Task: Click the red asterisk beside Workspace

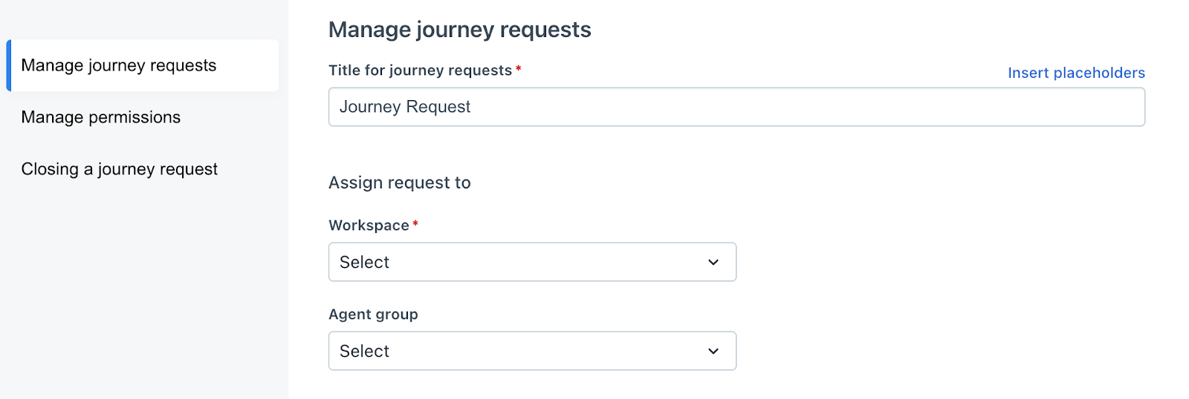Action: pyautogui.click(x=415, y=223)
